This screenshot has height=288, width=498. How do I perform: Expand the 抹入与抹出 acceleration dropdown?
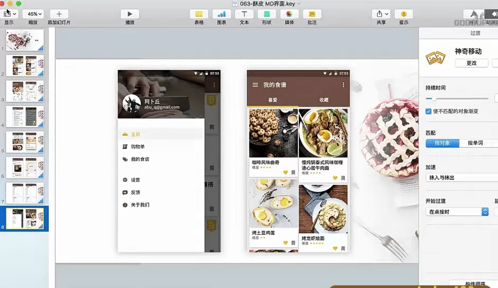[460, 178]
